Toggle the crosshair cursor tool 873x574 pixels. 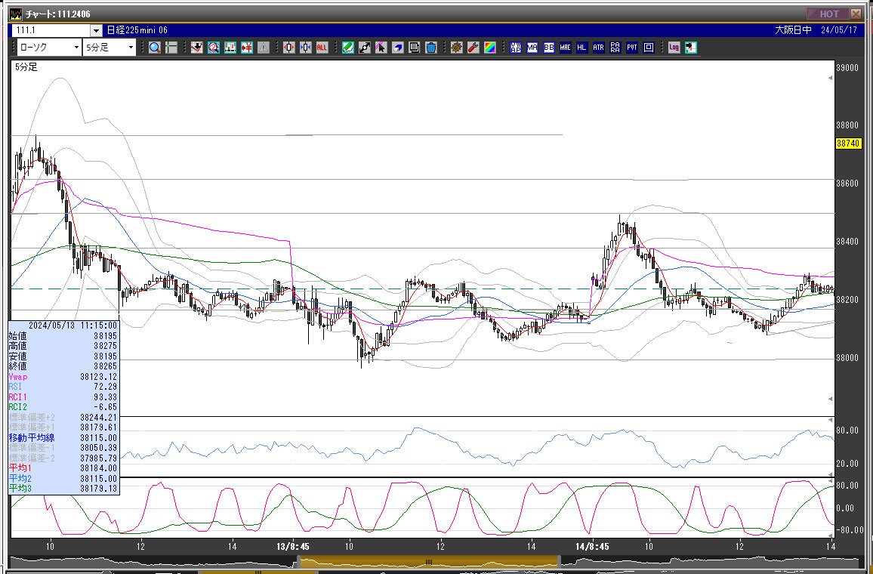[171, 48]
